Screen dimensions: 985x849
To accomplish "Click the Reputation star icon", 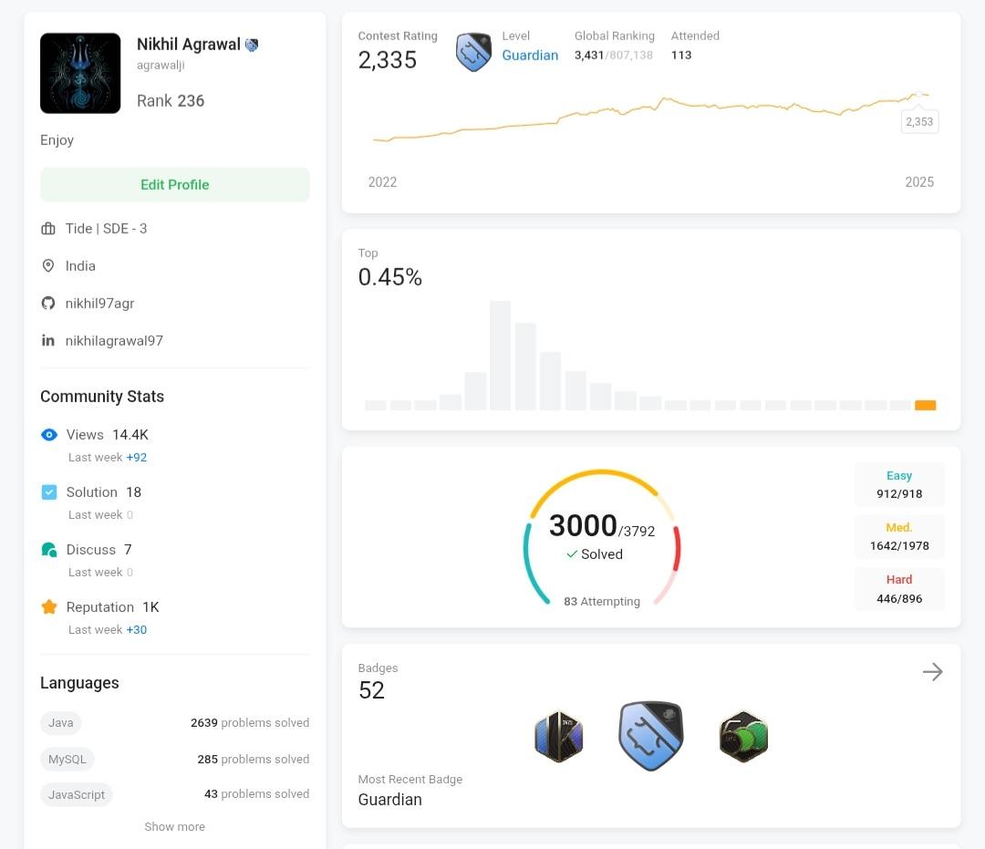I will [x=48, y=606].
